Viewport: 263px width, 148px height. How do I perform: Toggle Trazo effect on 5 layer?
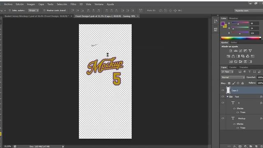pyautogui.click(x=238, y=112)
